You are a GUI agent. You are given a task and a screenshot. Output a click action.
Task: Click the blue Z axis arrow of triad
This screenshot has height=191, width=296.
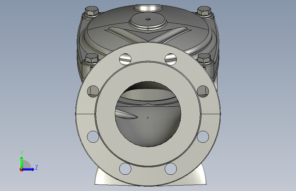[28, 169]
